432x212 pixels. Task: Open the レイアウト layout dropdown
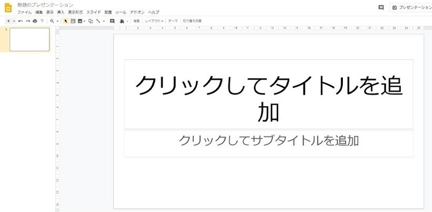coord(154,21)
